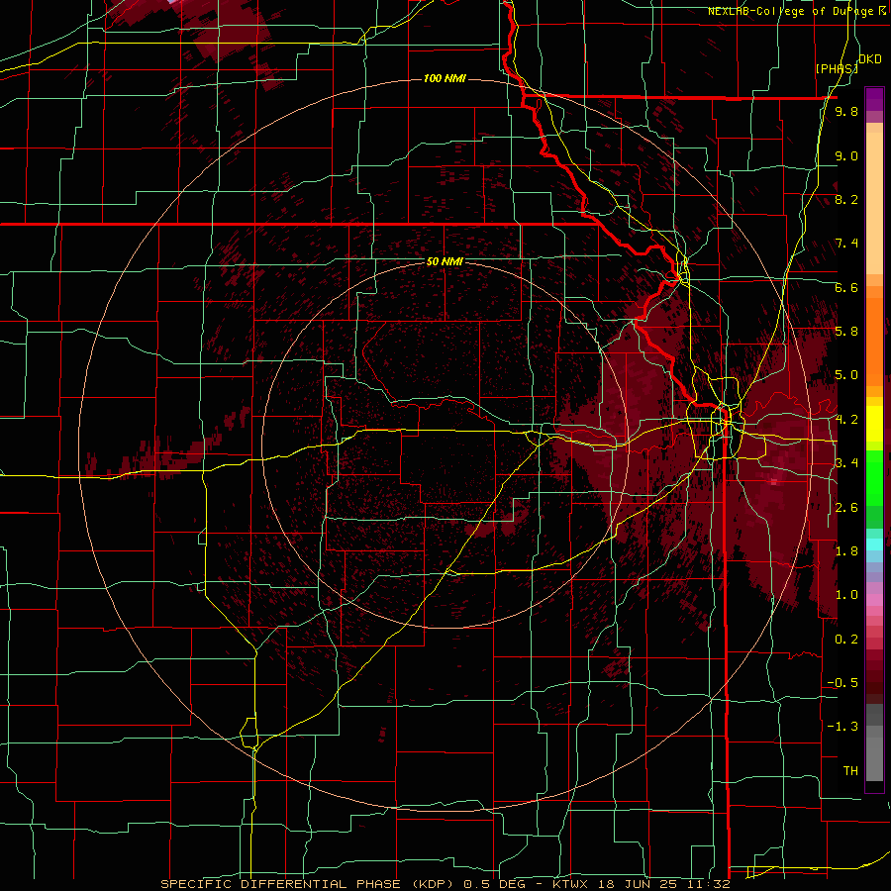Image resolution: width=891 pixels, height=891 pixels.
Task: Click the 100 NMI range ring label
Action: 445,78
